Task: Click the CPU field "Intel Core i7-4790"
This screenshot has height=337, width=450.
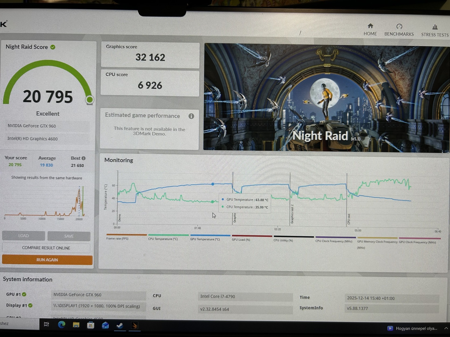Action: tap(245, 296)
